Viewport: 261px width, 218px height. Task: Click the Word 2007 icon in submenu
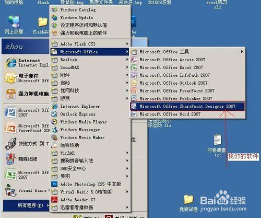point(134,114)
